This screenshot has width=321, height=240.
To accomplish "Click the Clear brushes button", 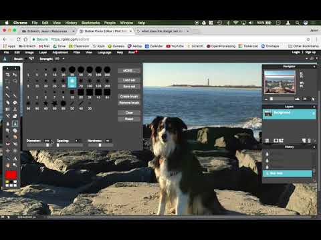I will 129,113.
